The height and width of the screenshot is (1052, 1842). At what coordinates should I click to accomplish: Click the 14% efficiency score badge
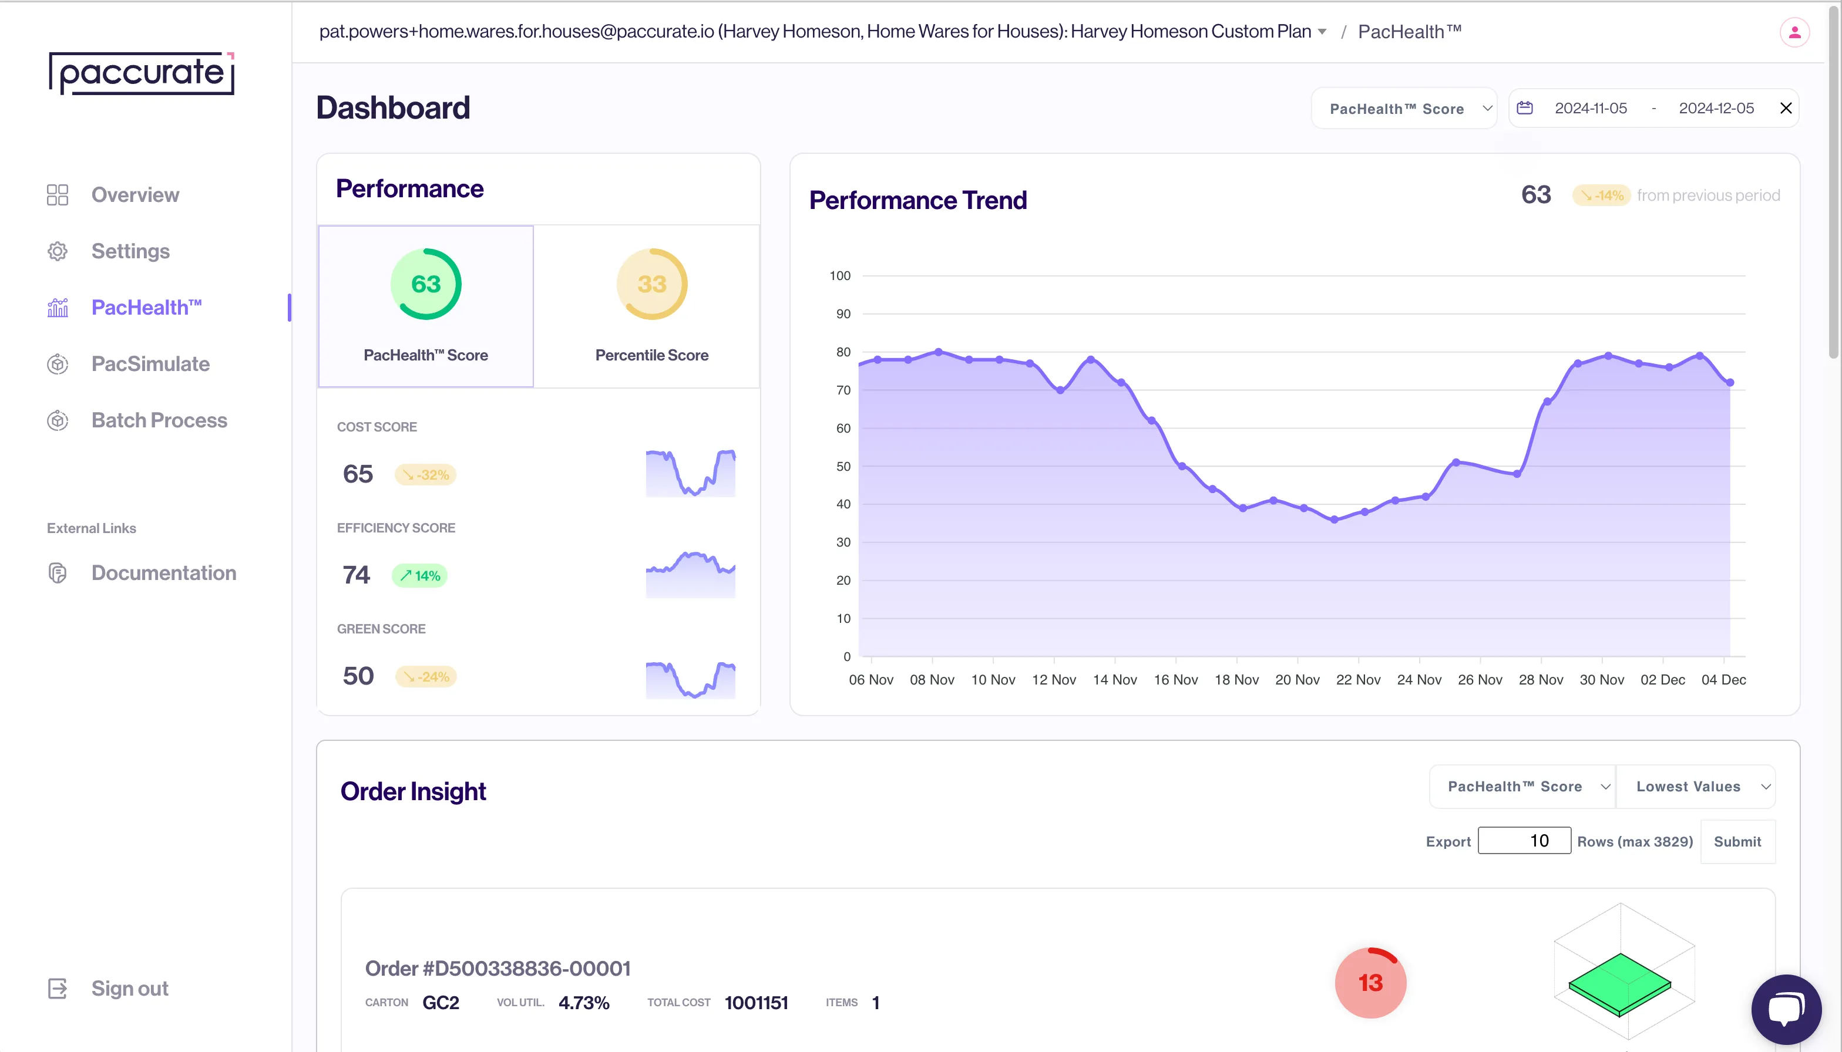point(419,576)
